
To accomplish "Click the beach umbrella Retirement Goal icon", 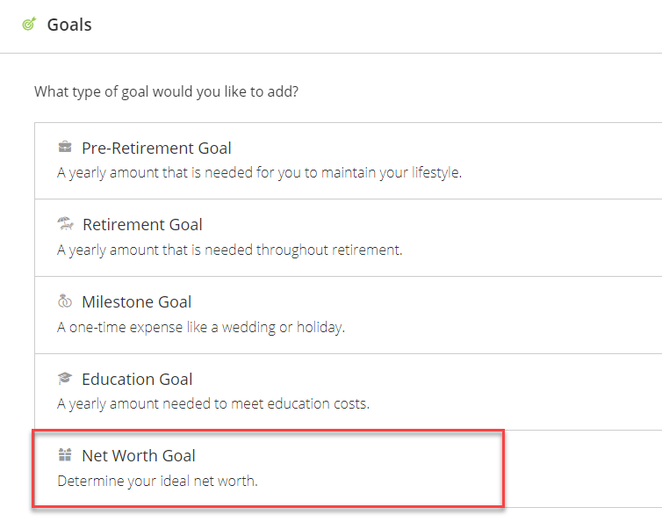I will coord(65,224).
